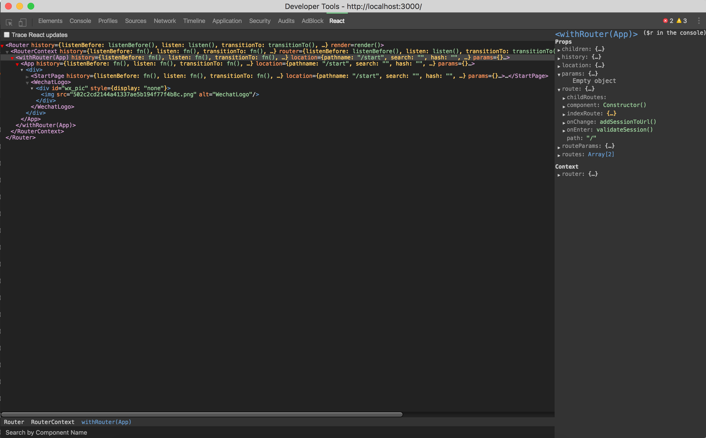The width and height of the screenshot is (706, 438).
Task: Expand the Context router entry
Action: tap(559, 175)
